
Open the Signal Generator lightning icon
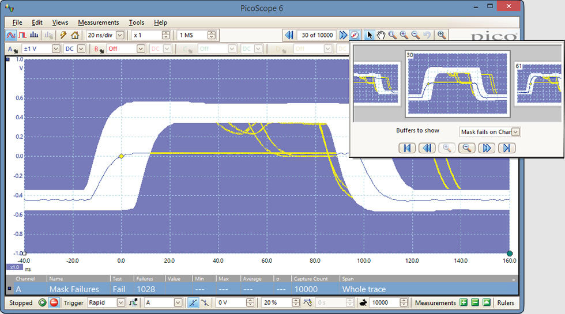pyautogui.click(x=63, y=35)
